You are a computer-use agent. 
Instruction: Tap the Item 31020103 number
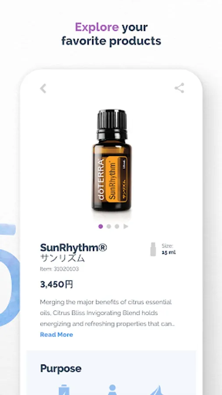(x=59, y=269)
